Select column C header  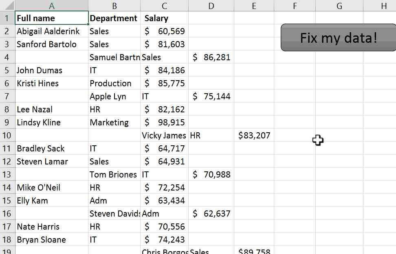coord(164,6)
